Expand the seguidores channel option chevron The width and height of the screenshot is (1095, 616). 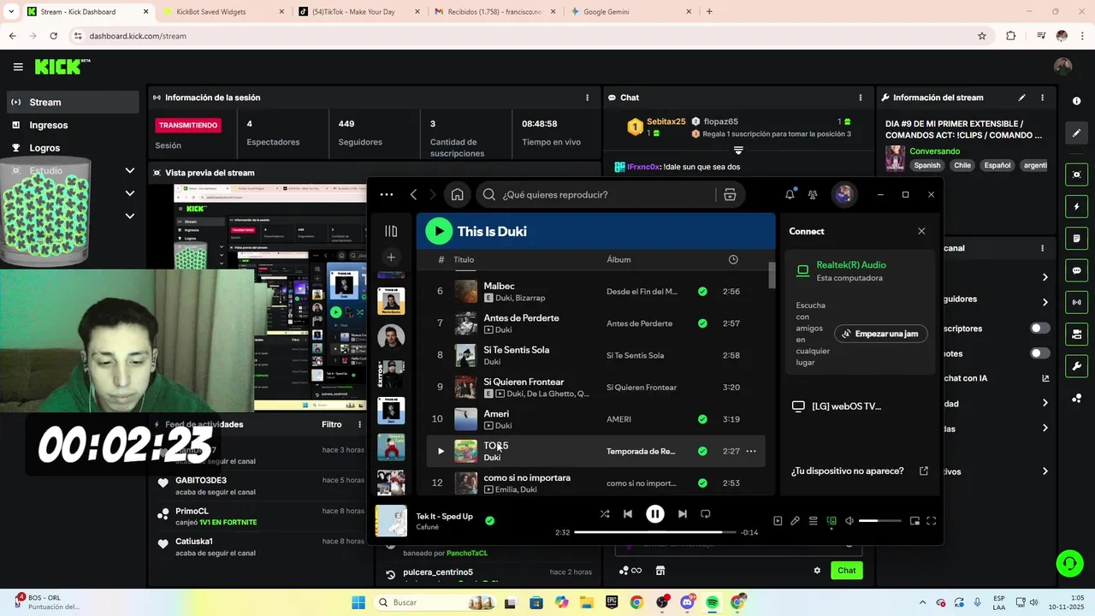1045,302
